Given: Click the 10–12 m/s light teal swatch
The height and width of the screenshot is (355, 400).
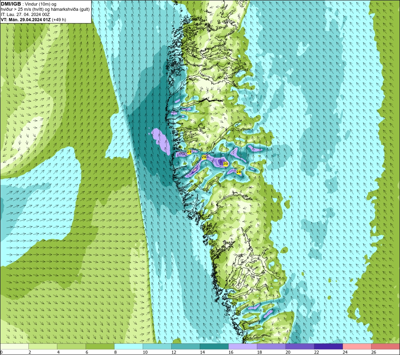Looking at the screenshot, I should (x=157, y=346).
